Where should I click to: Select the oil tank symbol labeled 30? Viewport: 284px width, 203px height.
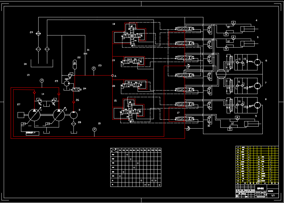point(42,63)
